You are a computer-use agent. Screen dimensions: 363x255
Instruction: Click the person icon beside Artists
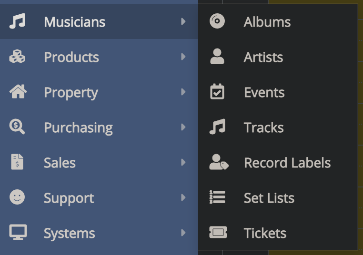click(x=217, y=57)
